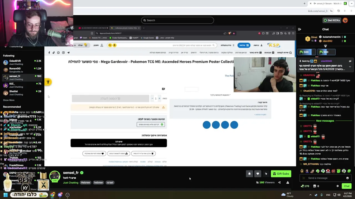Open KSP account user icon
This screenshot has width=355, height=199.
pos(102,45)
